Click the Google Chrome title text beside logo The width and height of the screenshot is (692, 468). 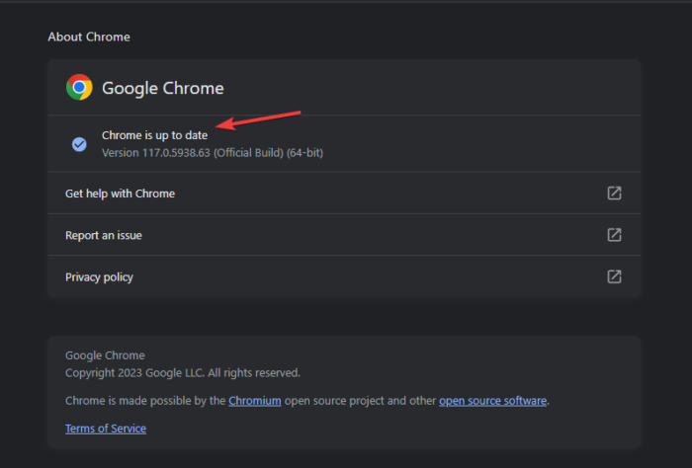click(163, 88)
